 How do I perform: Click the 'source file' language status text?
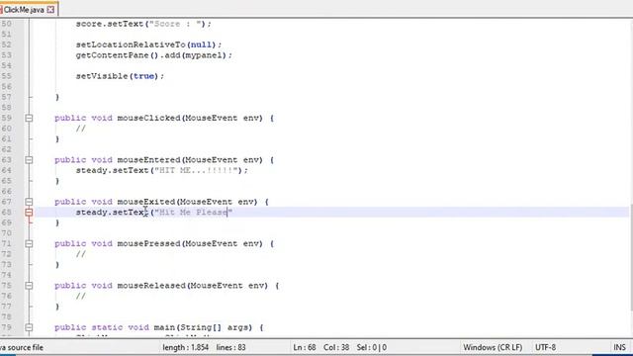tap(22, 347)
